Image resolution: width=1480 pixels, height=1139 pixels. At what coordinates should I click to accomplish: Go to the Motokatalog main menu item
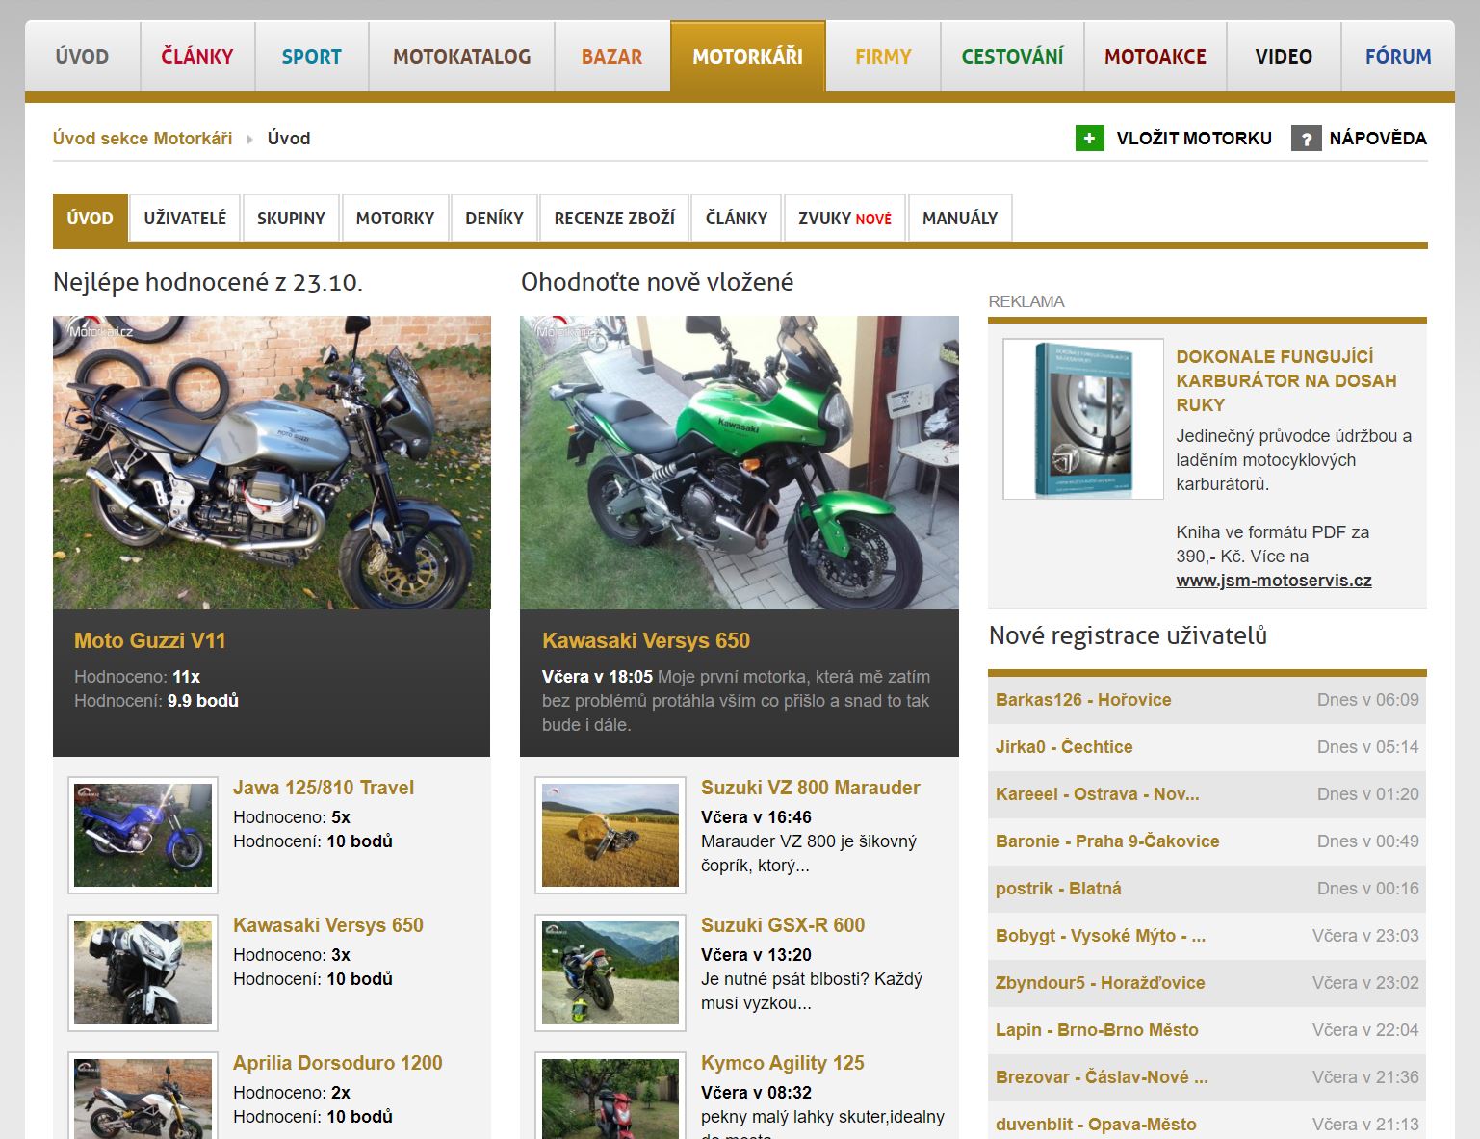461,57
